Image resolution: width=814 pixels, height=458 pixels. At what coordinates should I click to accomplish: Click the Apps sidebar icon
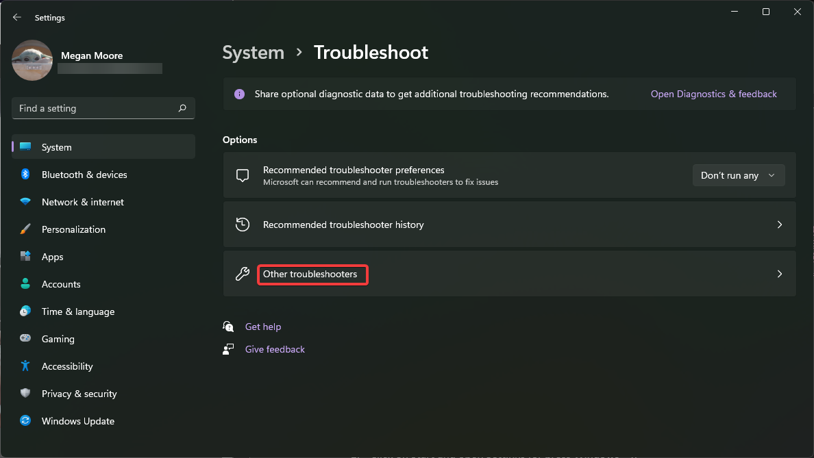click(x=25, y=257)
